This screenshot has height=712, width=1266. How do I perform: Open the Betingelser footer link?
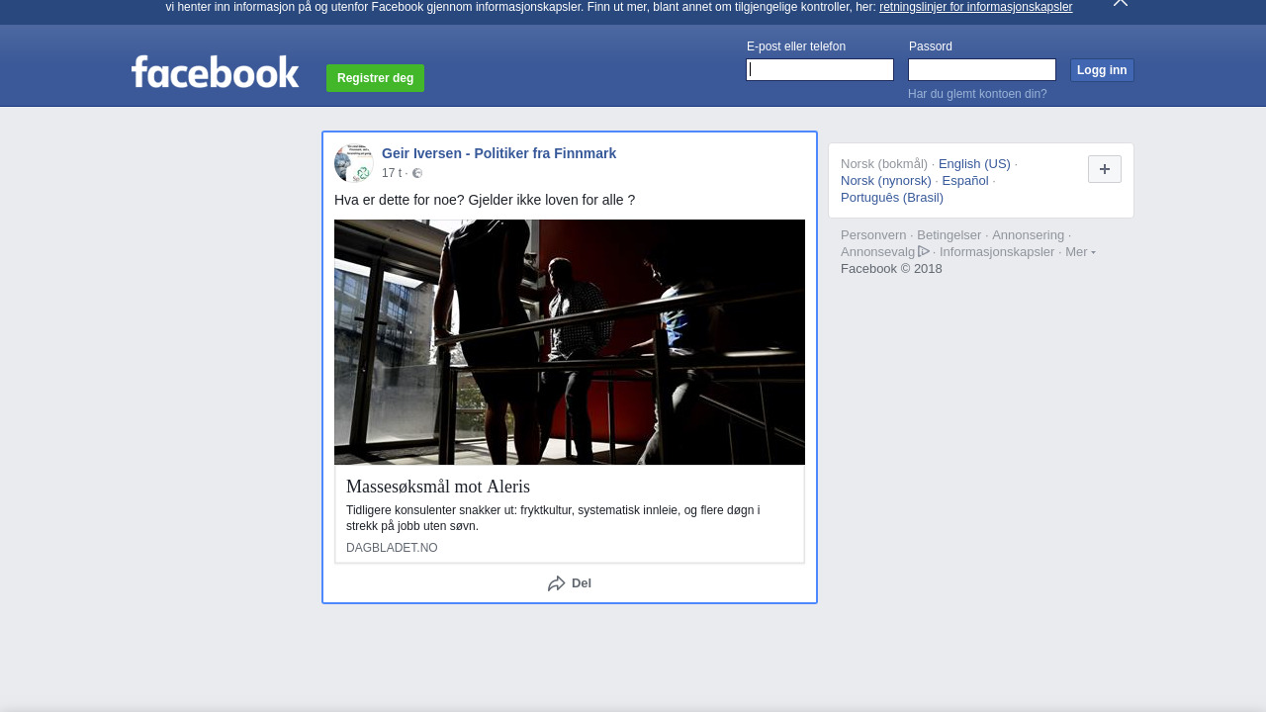(x=949, y=235)
